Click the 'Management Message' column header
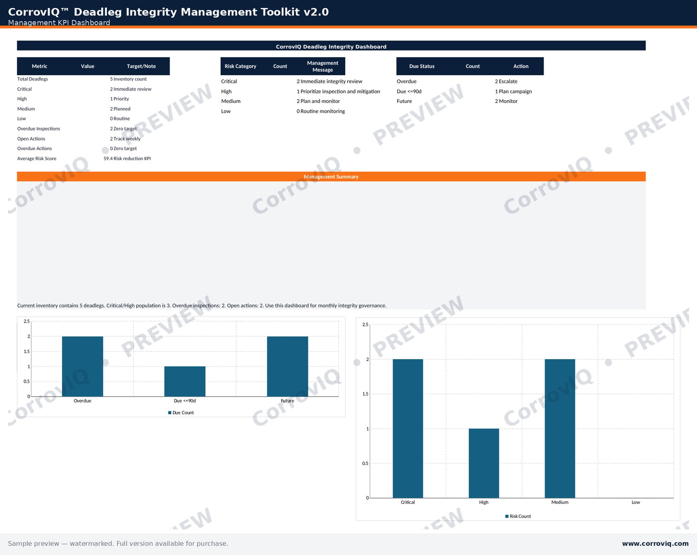 point(322,66)
